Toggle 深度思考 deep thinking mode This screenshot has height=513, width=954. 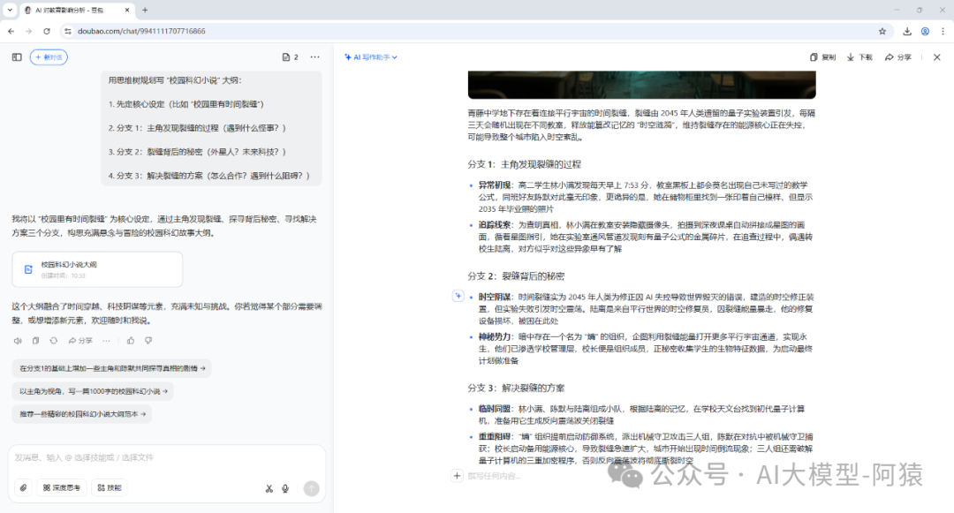[62, 488]
